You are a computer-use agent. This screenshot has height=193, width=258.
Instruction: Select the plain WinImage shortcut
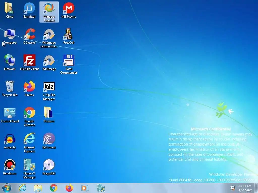[49, 62]
